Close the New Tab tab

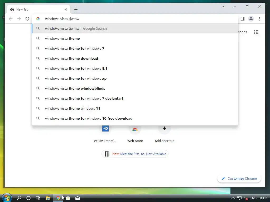66,9
